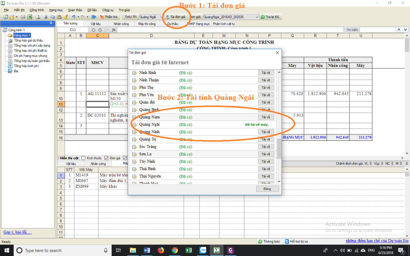Image resolution: width=410 pixels, height=256 pixels.
Task: Click Thông báo icon in status bar
Action: pos(261,242)
